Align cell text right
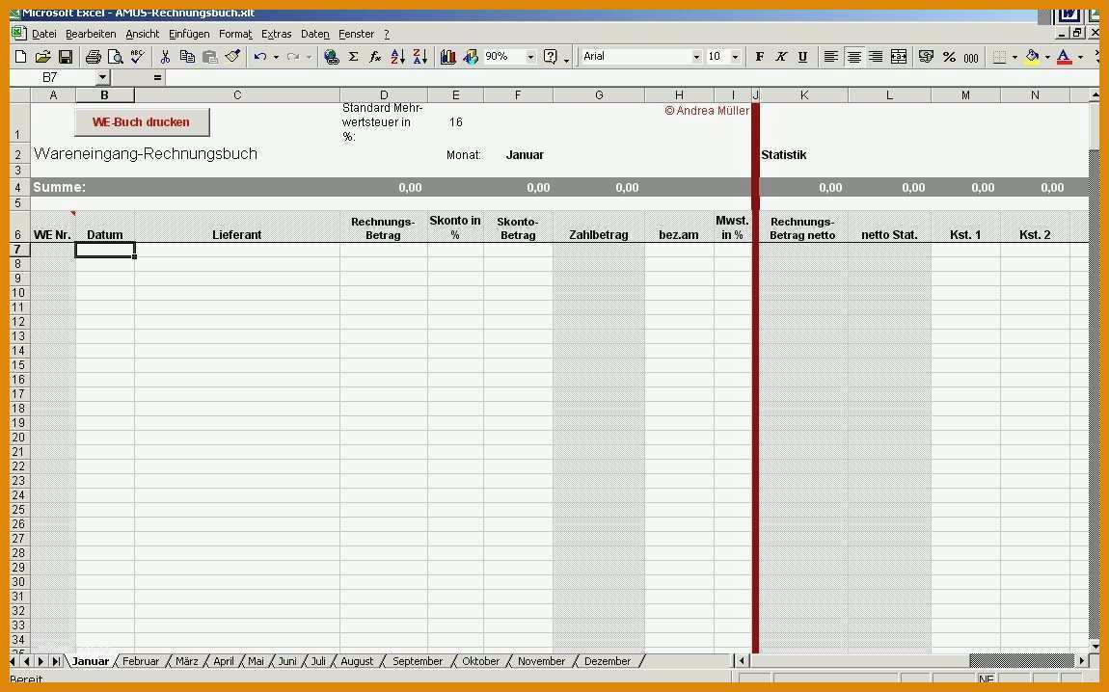 [876, 57]
